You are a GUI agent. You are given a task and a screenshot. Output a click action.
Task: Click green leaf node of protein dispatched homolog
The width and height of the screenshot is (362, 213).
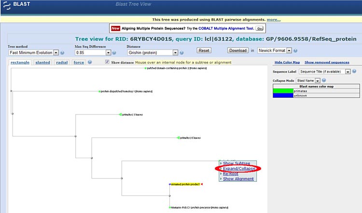click(99, 91)
